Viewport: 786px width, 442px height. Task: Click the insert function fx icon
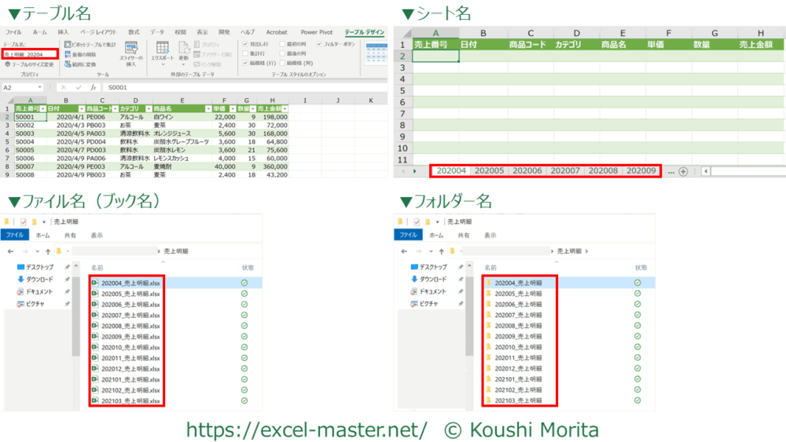[93, 87]
